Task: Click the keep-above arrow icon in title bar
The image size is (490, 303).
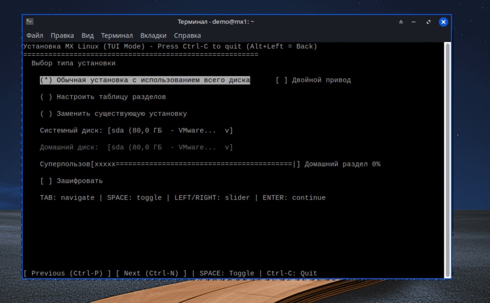Action: (401, 22)
